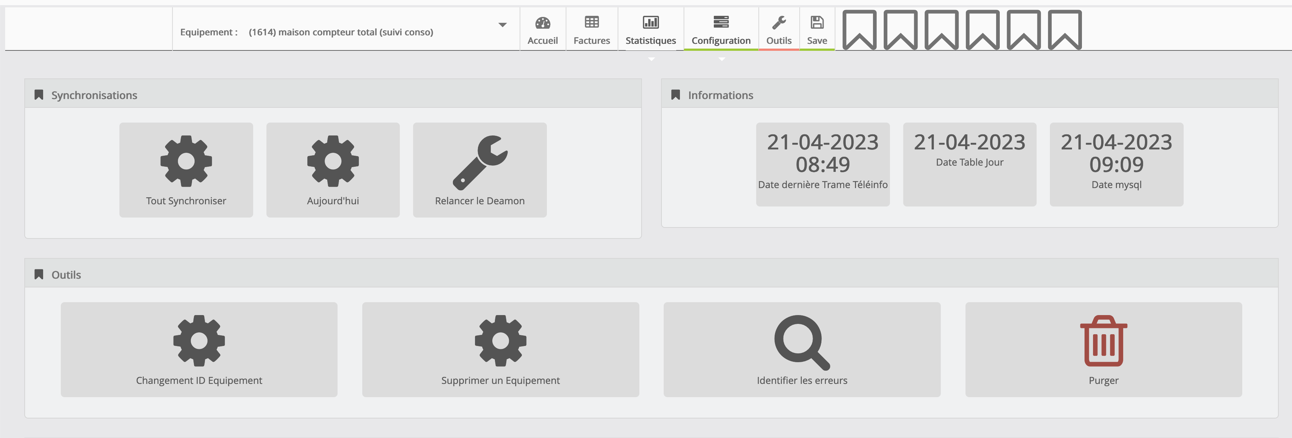Click the Changement ID Equipement gear icon
The height and width of the screenshot is (438, 1292).
[x=199, y=340]
